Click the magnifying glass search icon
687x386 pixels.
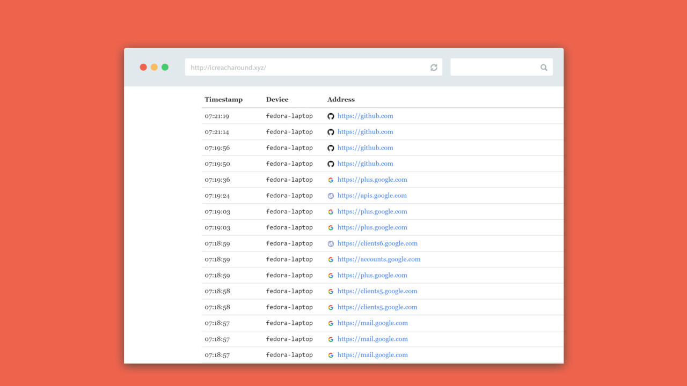pos(544,67)
